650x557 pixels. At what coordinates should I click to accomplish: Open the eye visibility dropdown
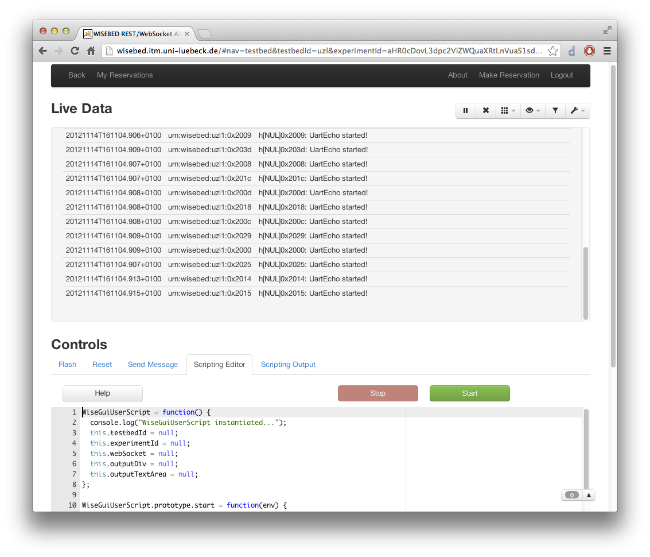tap(533, 111)
